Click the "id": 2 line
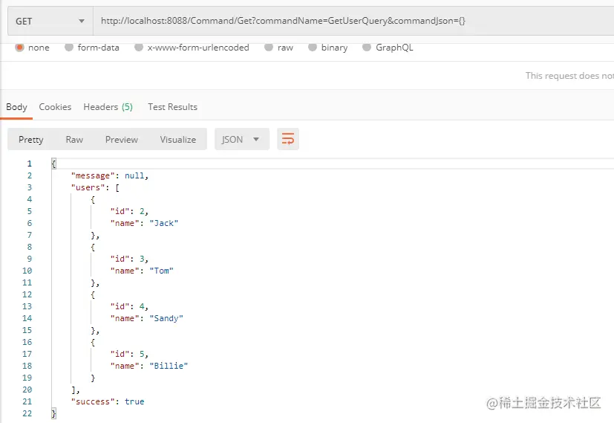The image size is (614, 423). [x=129, y=211]
